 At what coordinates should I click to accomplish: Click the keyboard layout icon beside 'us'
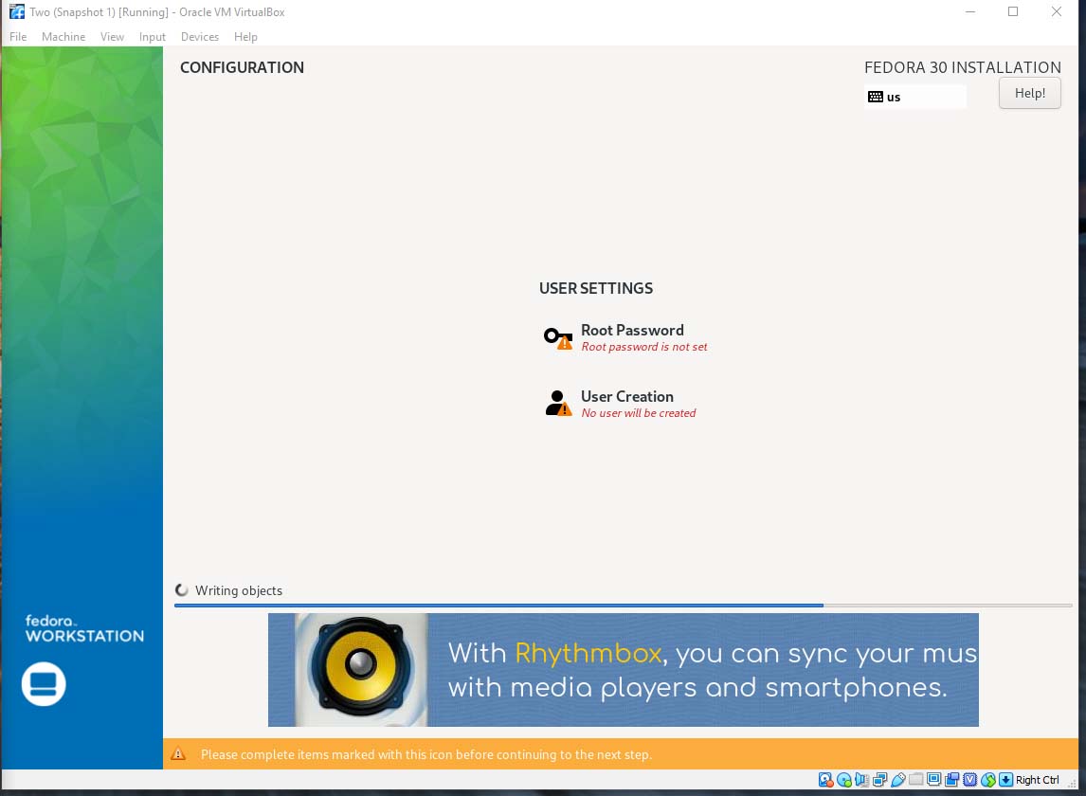876,97
